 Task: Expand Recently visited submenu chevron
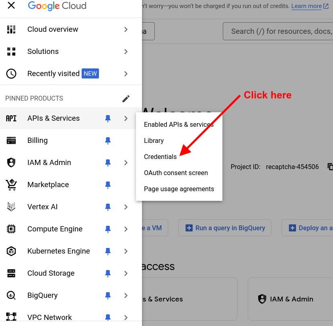pos(126,74)
